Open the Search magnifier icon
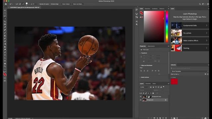 tap(200, 4)
